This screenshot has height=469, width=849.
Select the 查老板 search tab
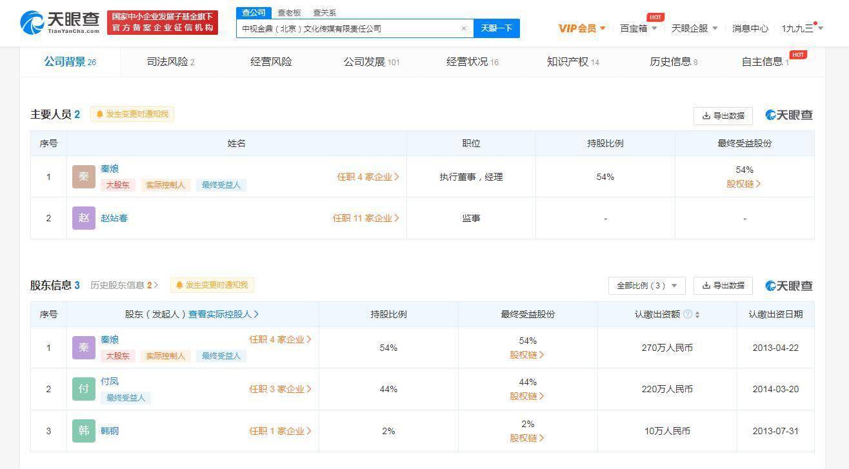point(289,13)
